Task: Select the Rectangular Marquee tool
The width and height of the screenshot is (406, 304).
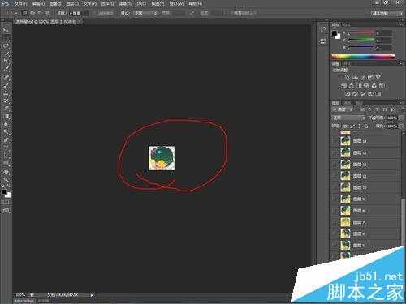Action: click(6, 38)
